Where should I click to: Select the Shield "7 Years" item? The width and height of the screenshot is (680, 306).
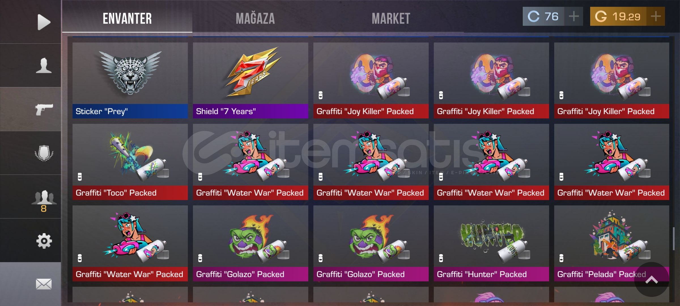coord(250,80)
